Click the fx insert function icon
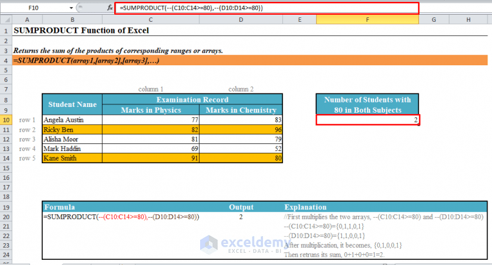Image resolution: width=492 pixels, height=265 pixels. coord(110,8)
